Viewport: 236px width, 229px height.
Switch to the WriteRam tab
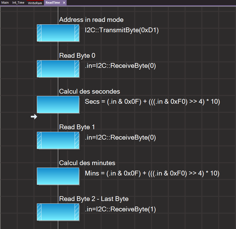[x=35, y=3]
